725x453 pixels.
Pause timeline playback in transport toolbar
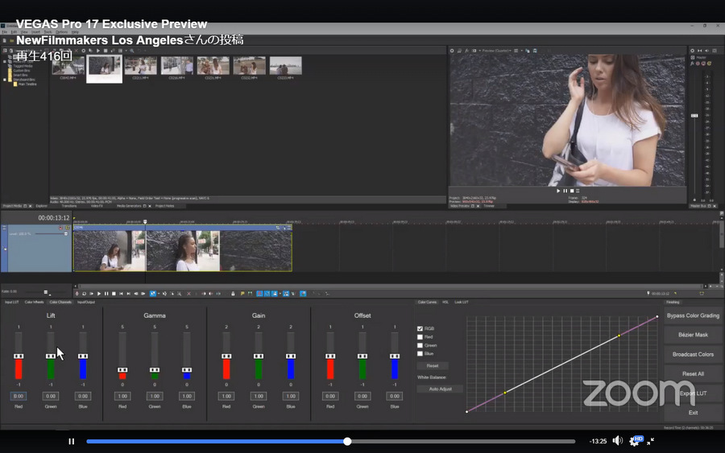tap(106, 293)
